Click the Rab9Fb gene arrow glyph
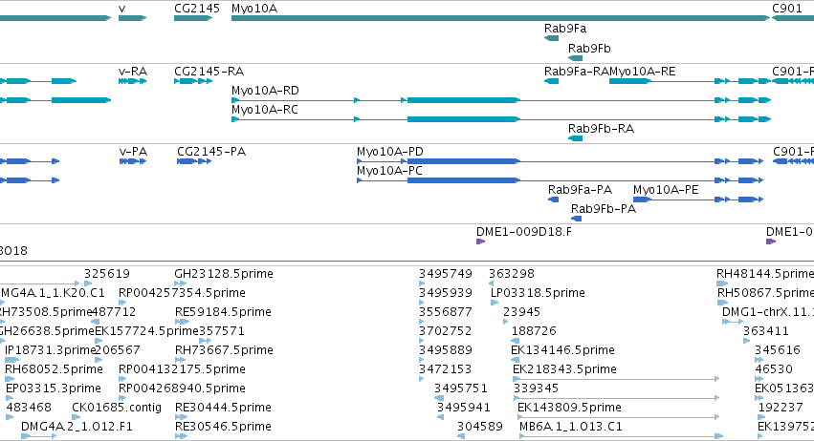 [x=575, y=58]
